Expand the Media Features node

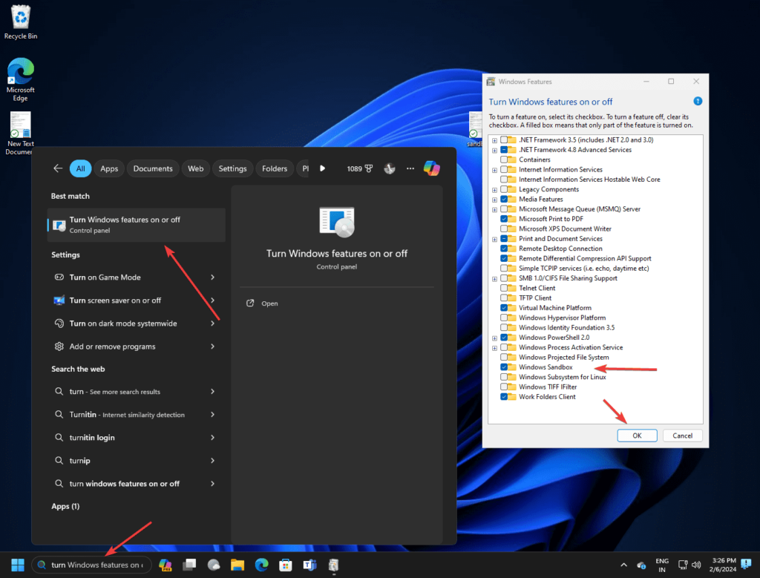coord(494,200)
